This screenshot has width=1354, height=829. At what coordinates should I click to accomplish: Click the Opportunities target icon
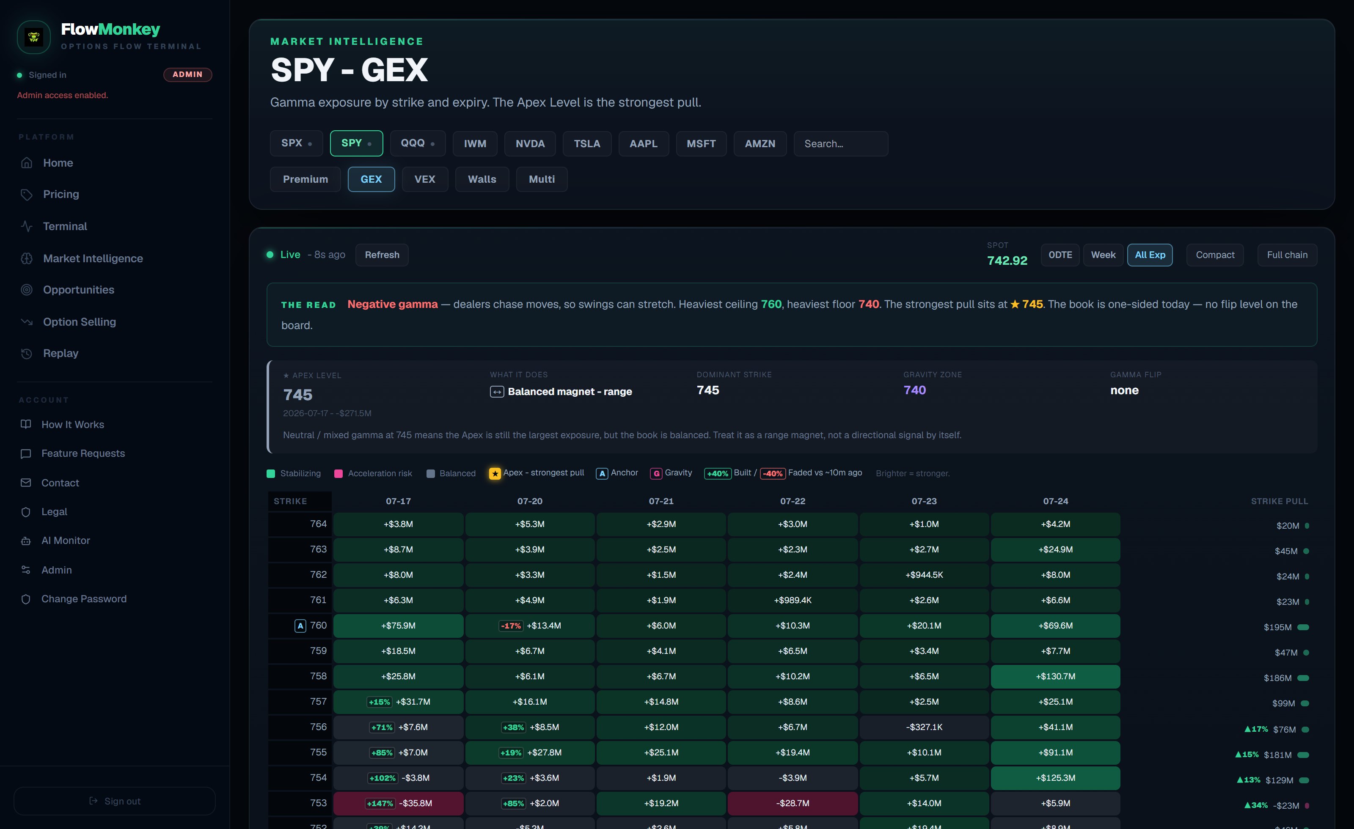(26, 290)
